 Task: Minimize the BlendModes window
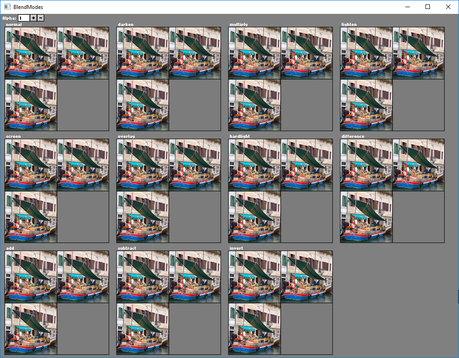tap(407, 7)
